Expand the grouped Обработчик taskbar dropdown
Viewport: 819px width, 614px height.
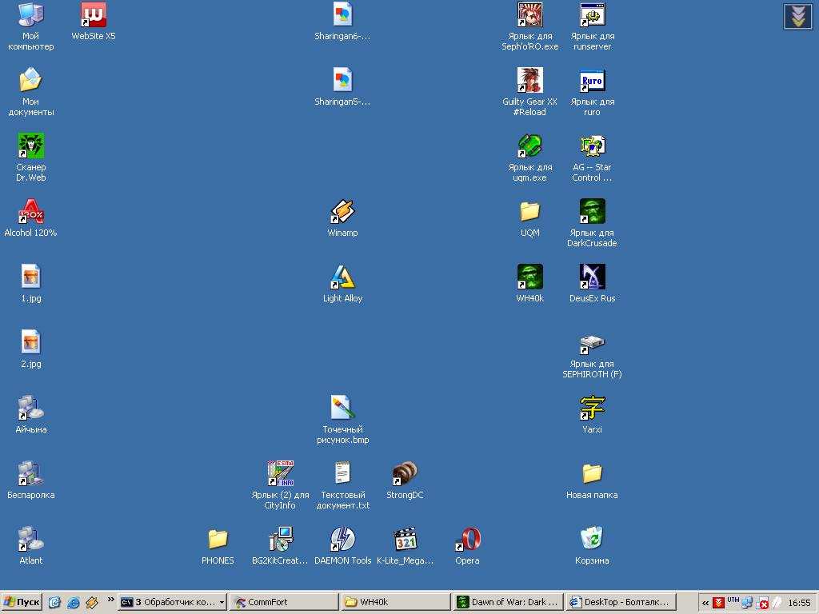(222, 602)
